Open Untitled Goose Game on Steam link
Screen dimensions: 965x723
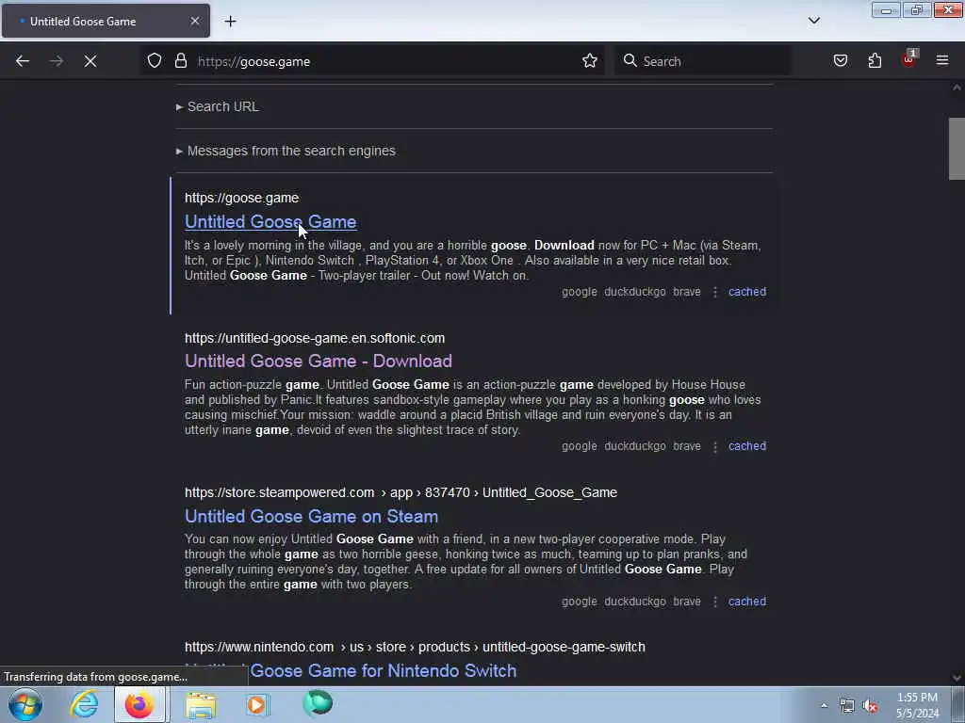[x=311, y=516]
